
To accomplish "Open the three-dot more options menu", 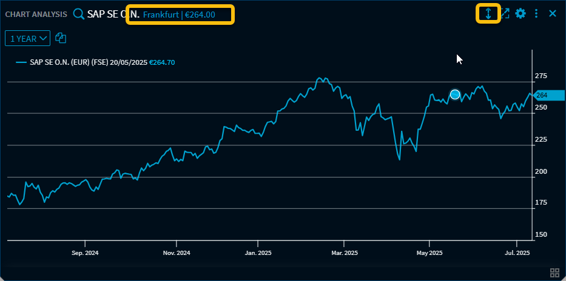I will tap(536, 13).
